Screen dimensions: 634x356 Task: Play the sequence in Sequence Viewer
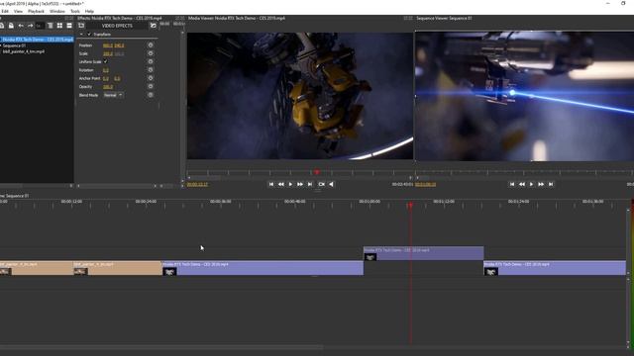[531, 184]
